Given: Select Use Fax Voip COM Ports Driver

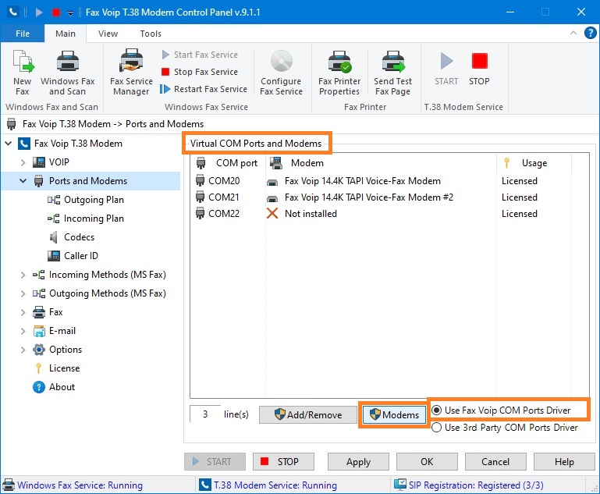Looking at the screenshot, I should tap(501, 410).
